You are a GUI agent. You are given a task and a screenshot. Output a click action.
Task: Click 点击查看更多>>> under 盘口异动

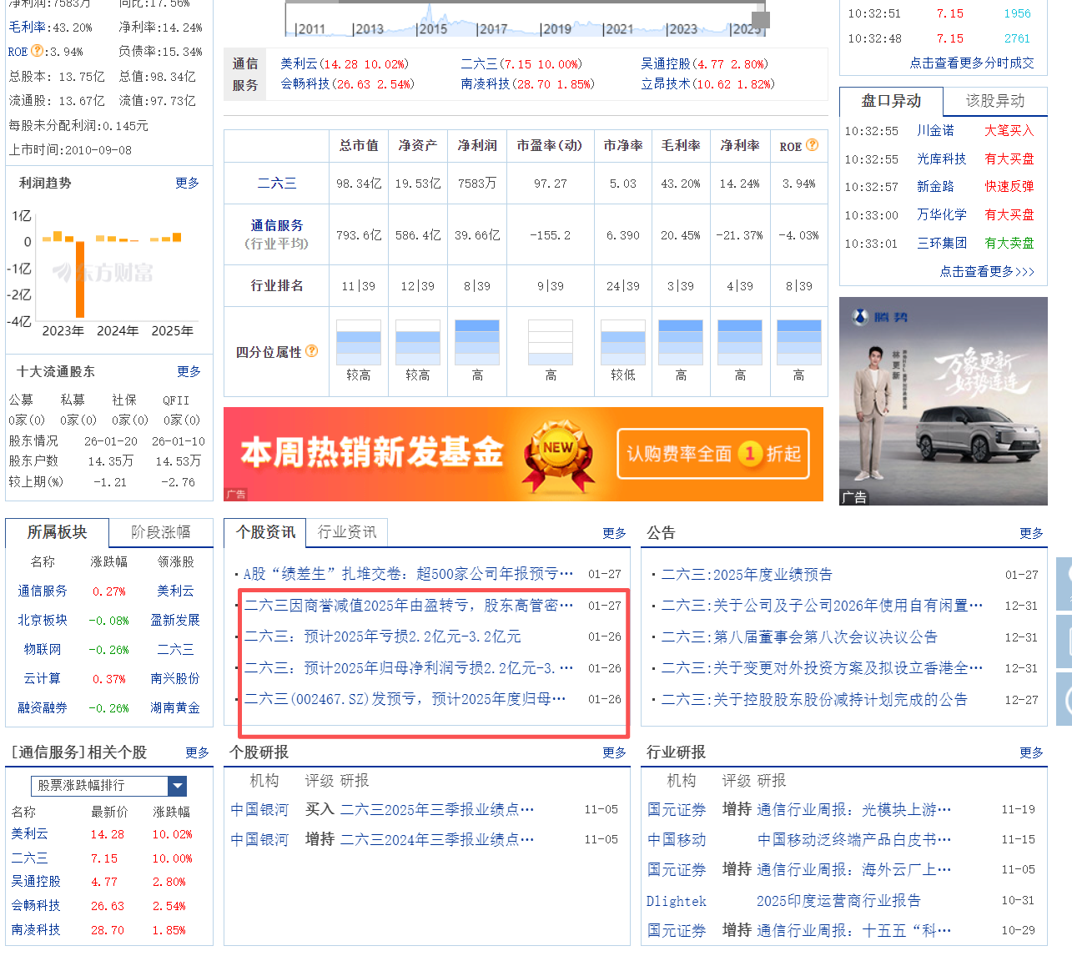click(987, 271)
